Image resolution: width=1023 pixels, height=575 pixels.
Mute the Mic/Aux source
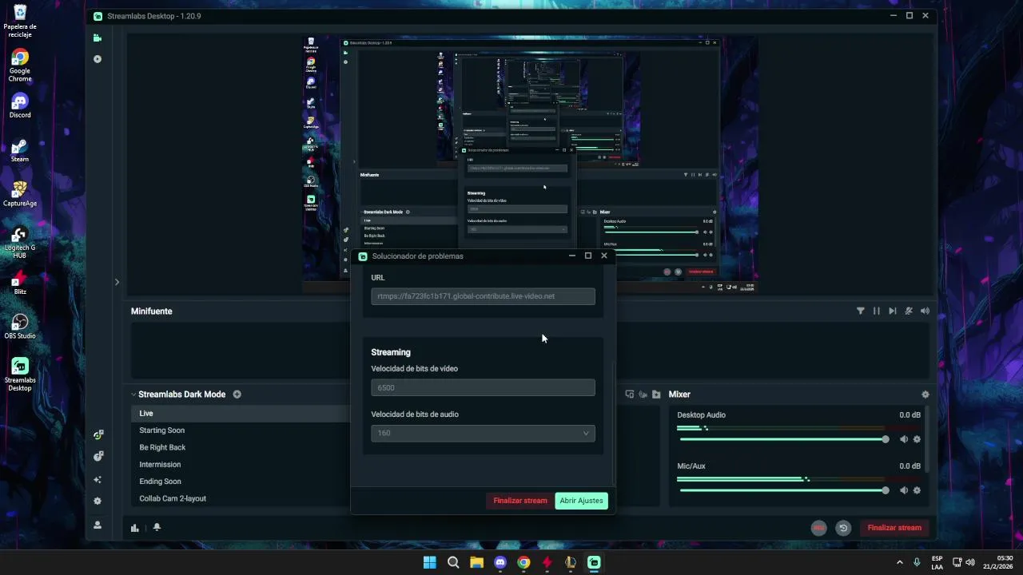[904, 490]
